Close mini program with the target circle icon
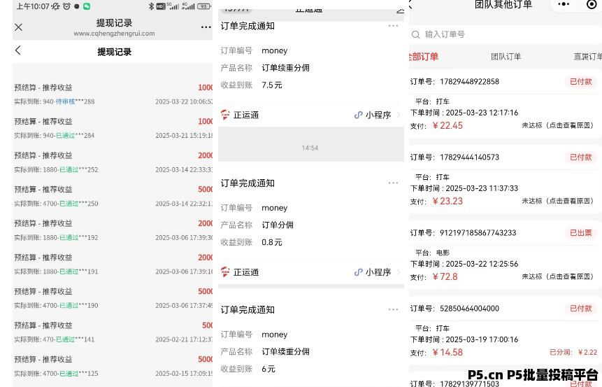The image size is (602, 387). [x=592, y=4]
